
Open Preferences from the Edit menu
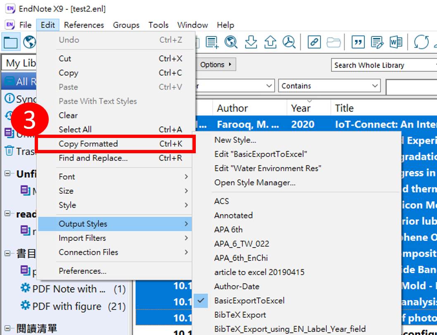coord(115,271)
